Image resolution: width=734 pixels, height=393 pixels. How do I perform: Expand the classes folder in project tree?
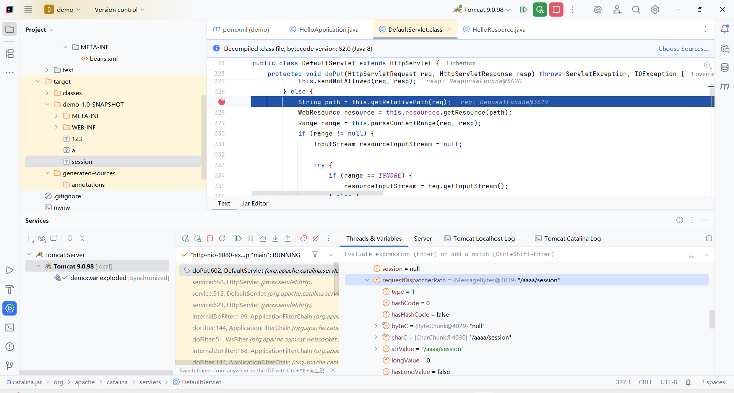click(x=47, y=93)
